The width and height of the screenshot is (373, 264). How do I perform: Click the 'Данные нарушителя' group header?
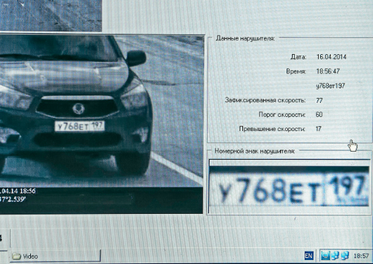(x=245, y=38)
